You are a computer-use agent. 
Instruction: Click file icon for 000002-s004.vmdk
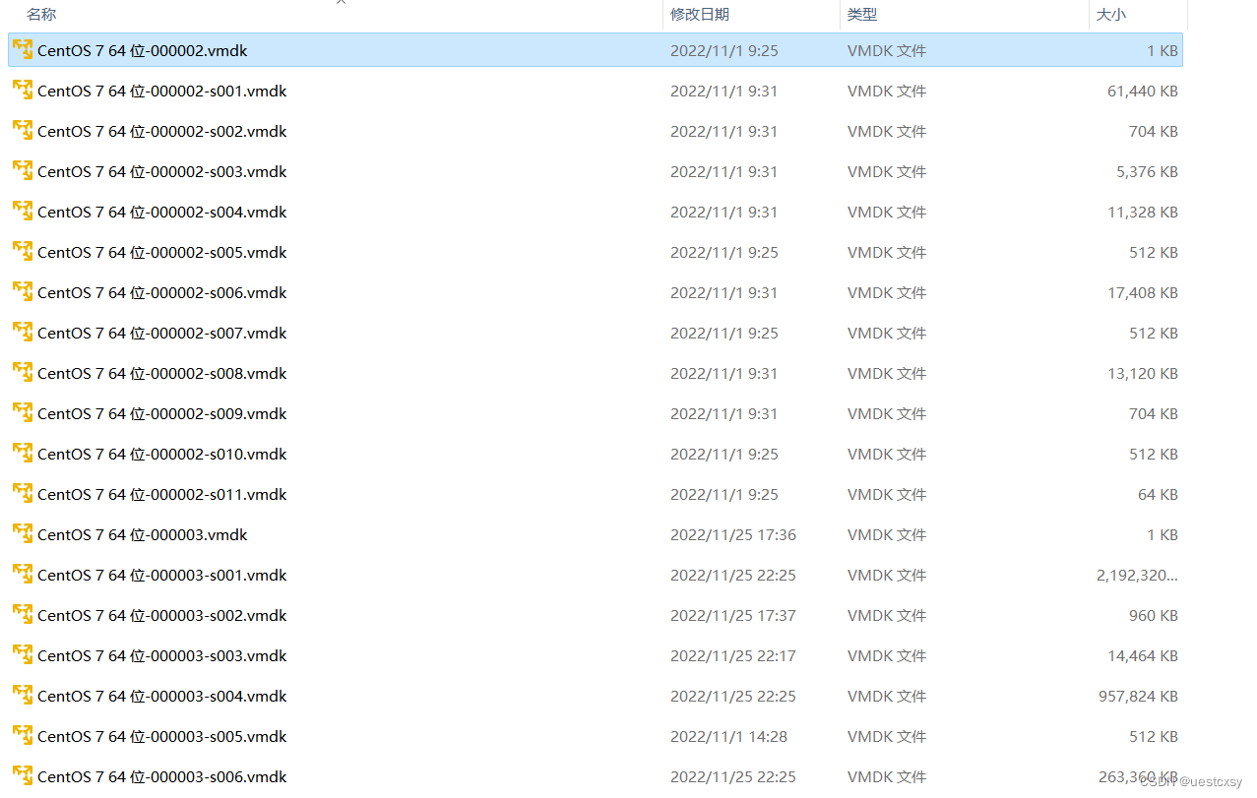[23, 211]
